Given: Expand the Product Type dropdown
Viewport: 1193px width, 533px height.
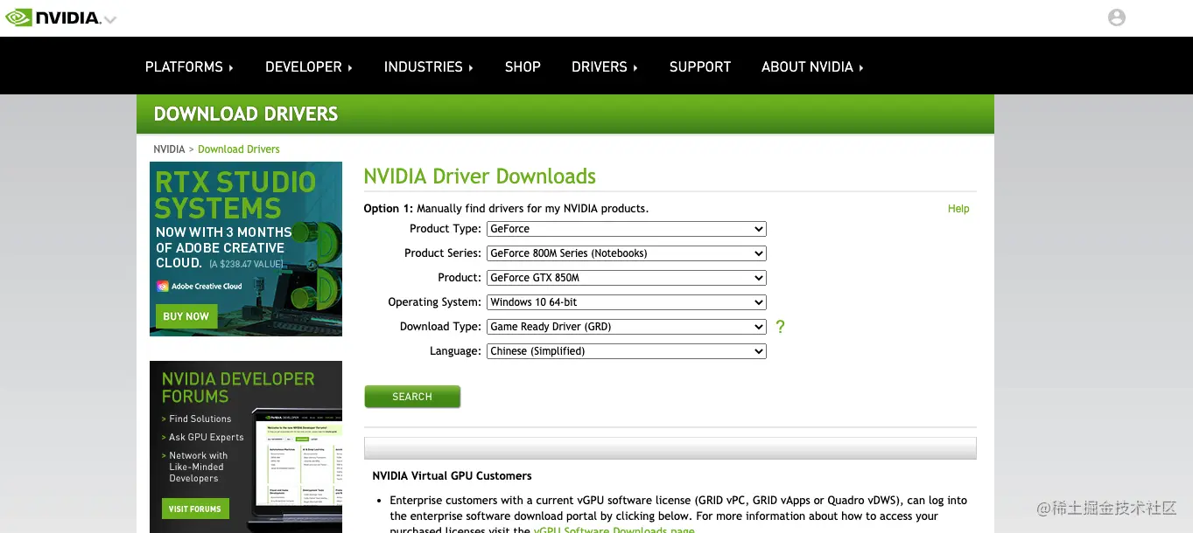Looking at the screenshot, I should point(627,229).
